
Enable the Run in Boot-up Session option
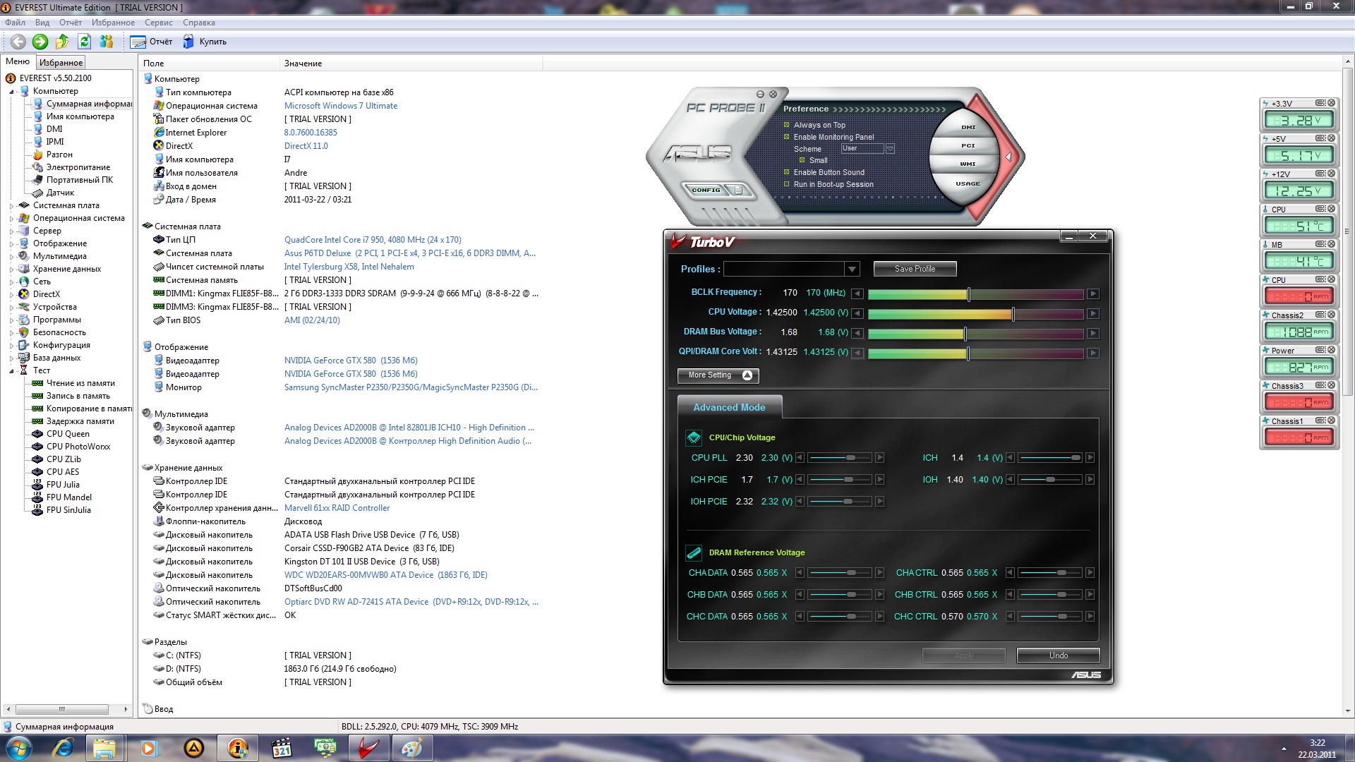(x=787, y=184)
